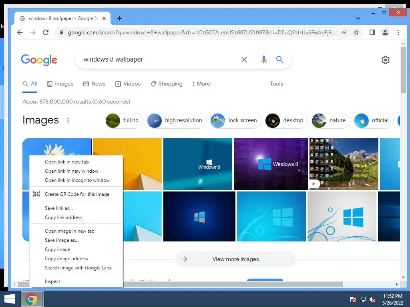Screen dimensions: 410x307
Task: Clear the search box with the X
Action: click(x=244, y=60)
